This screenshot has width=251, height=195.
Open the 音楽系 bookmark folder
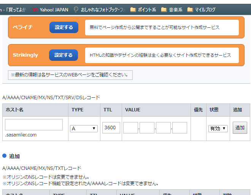point(172,10)
